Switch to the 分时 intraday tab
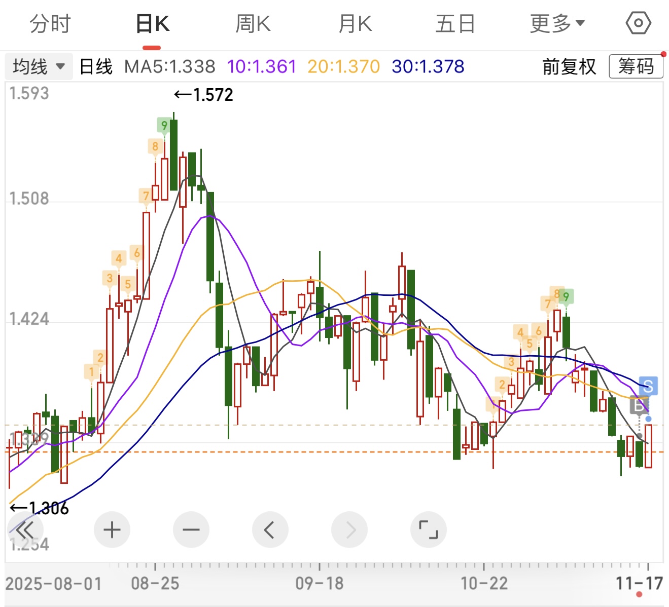 pyautogui.click(x=50, y=24)
